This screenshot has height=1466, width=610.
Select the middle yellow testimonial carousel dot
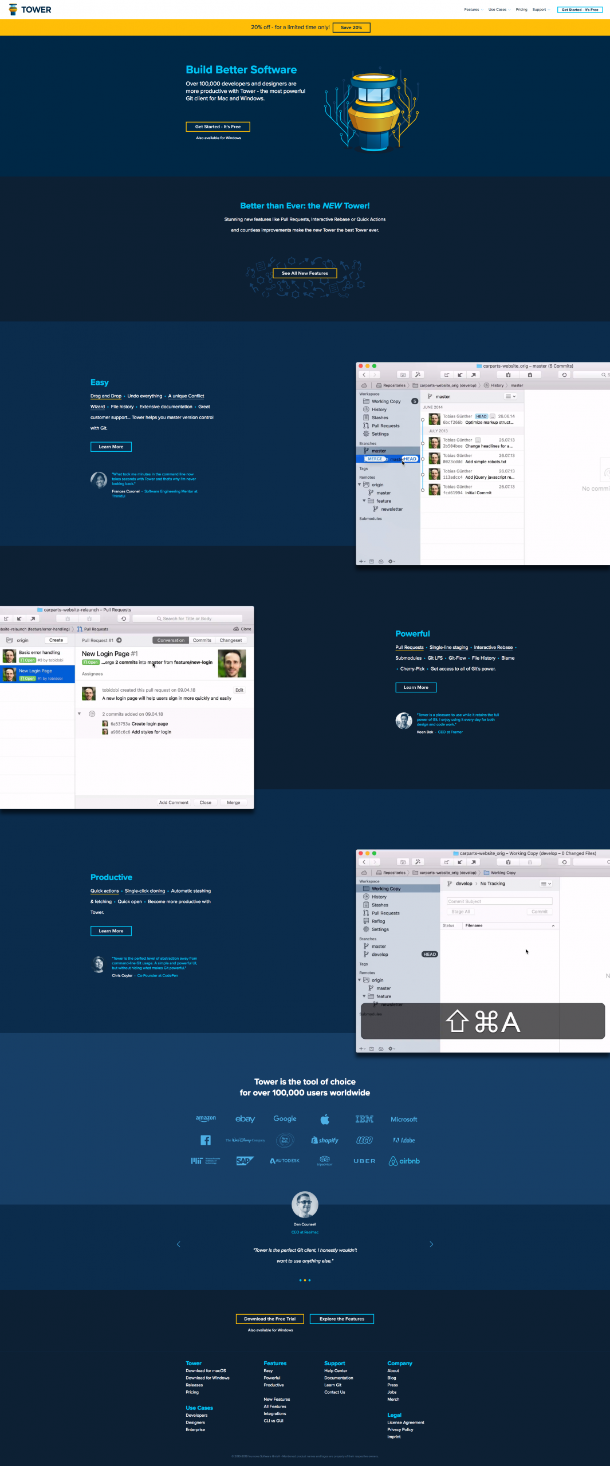click(x=305, y=1280)
